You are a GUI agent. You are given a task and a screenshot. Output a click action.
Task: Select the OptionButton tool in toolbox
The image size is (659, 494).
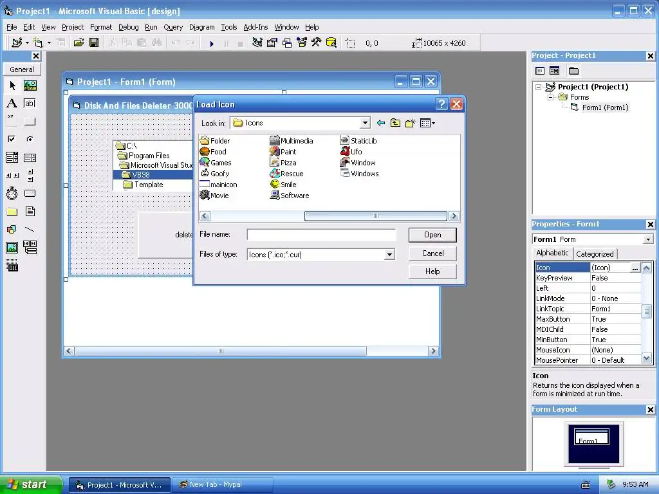[30, 139]
